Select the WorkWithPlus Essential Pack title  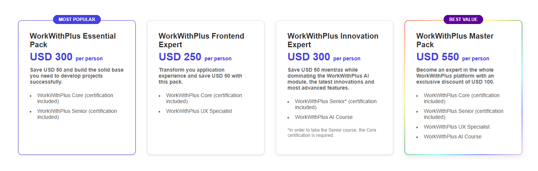coord(73,40)
